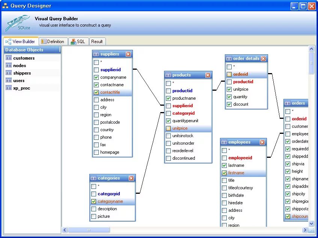This screenshot has height=238, width=318.
Task: Check unitsinstock in products table
Action: coord(168,136)
